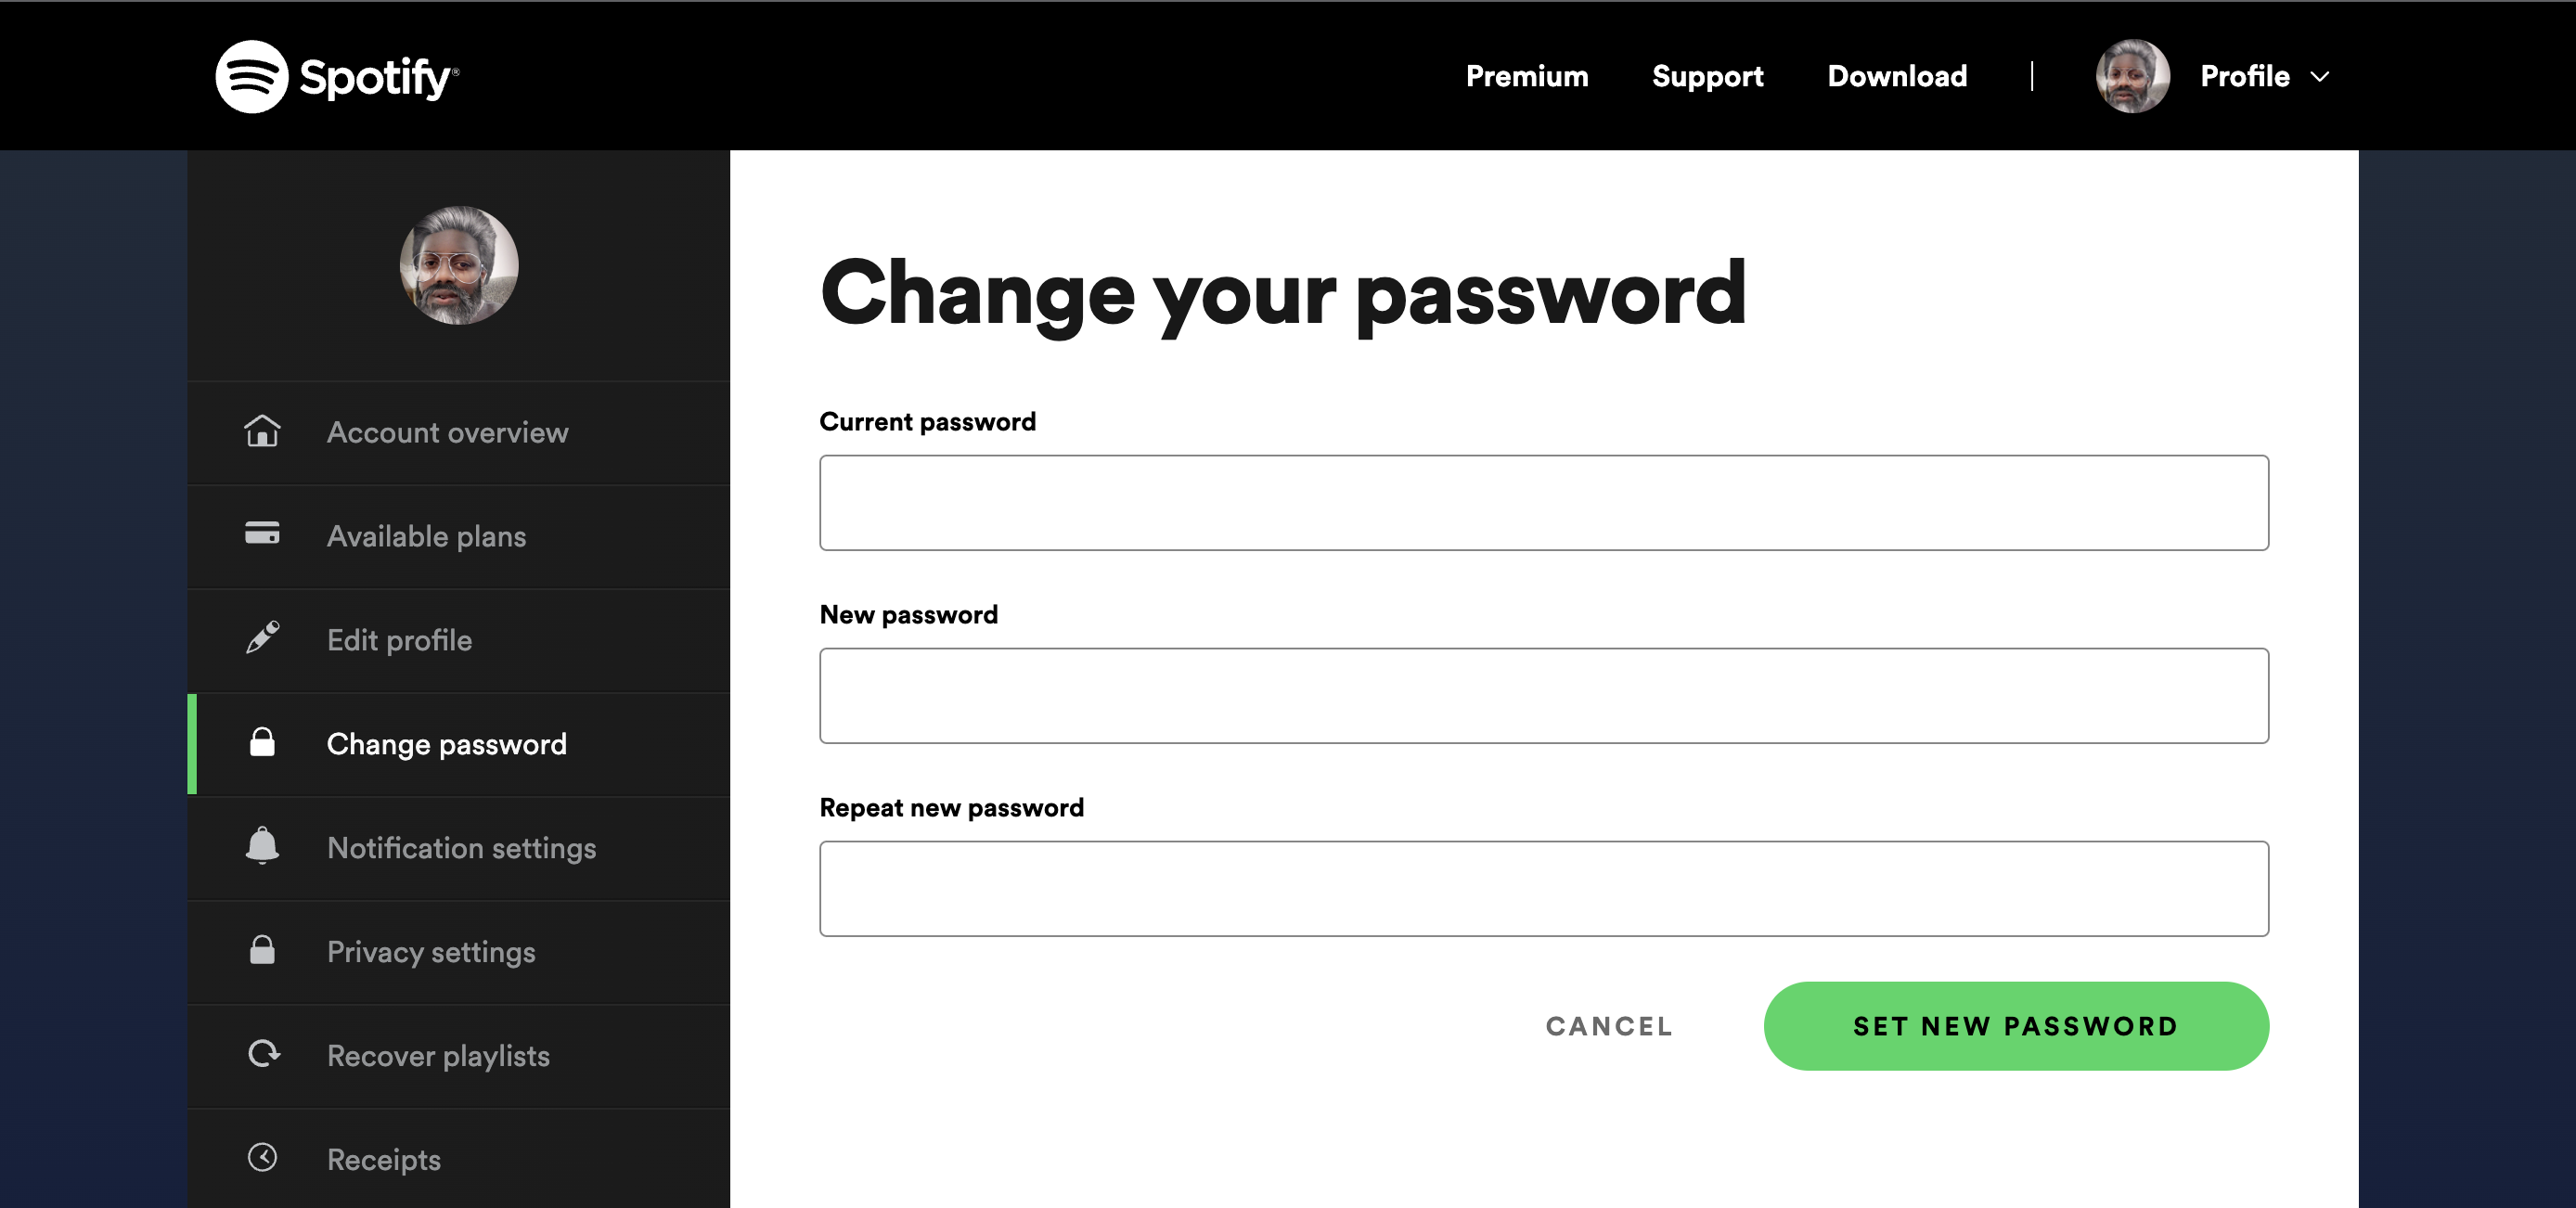Click the Set New Password button
The image size is (2576, 1208).
click(2016, 1027)
